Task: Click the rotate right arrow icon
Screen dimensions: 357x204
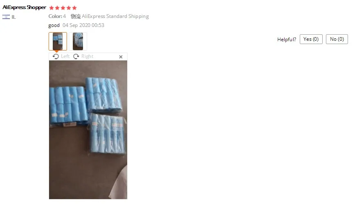Action: click(76, 56)
